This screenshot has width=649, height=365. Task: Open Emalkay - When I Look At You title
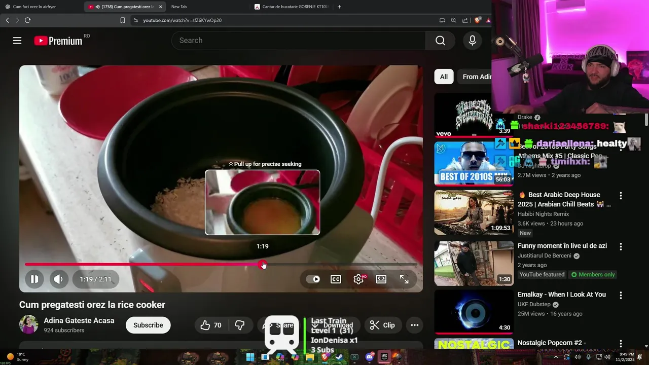coord(562,295)
